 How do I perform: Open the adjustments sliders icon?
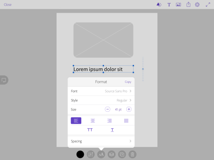pos(91,154)
